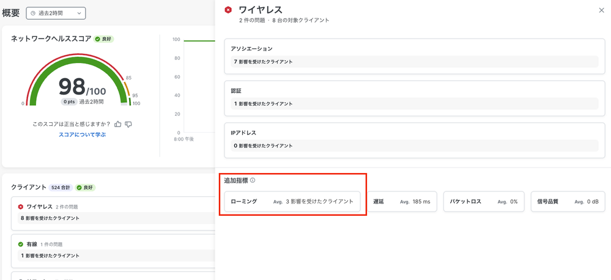
Task: Click 0 影響を受けたクライアント under IPアドレス
Action: pyautogui.click(x=264, y=146)
